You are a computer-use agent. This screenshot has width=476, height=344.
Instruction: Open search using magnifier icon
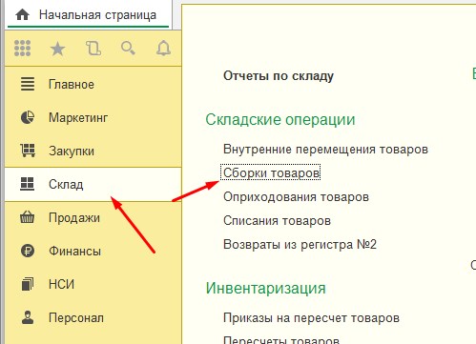click(128, 49)
